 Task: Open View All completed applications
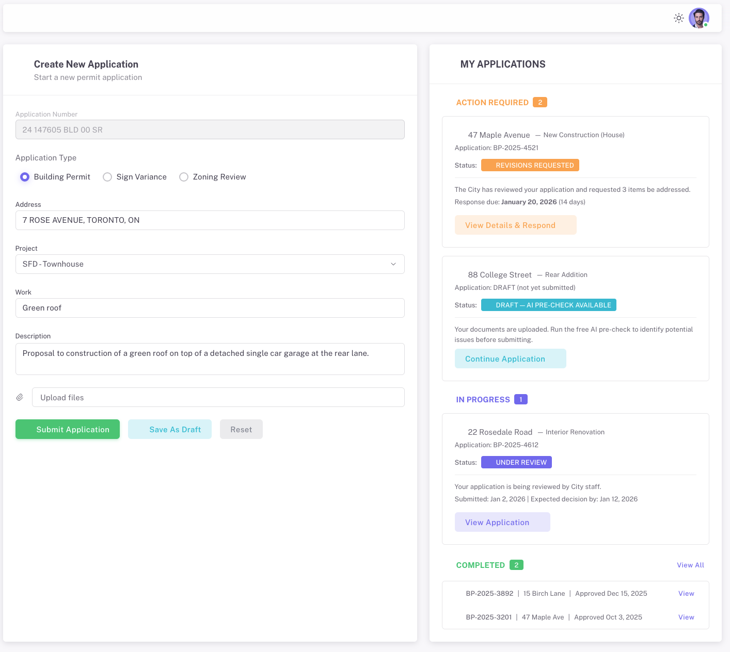(x=690, y=565)
